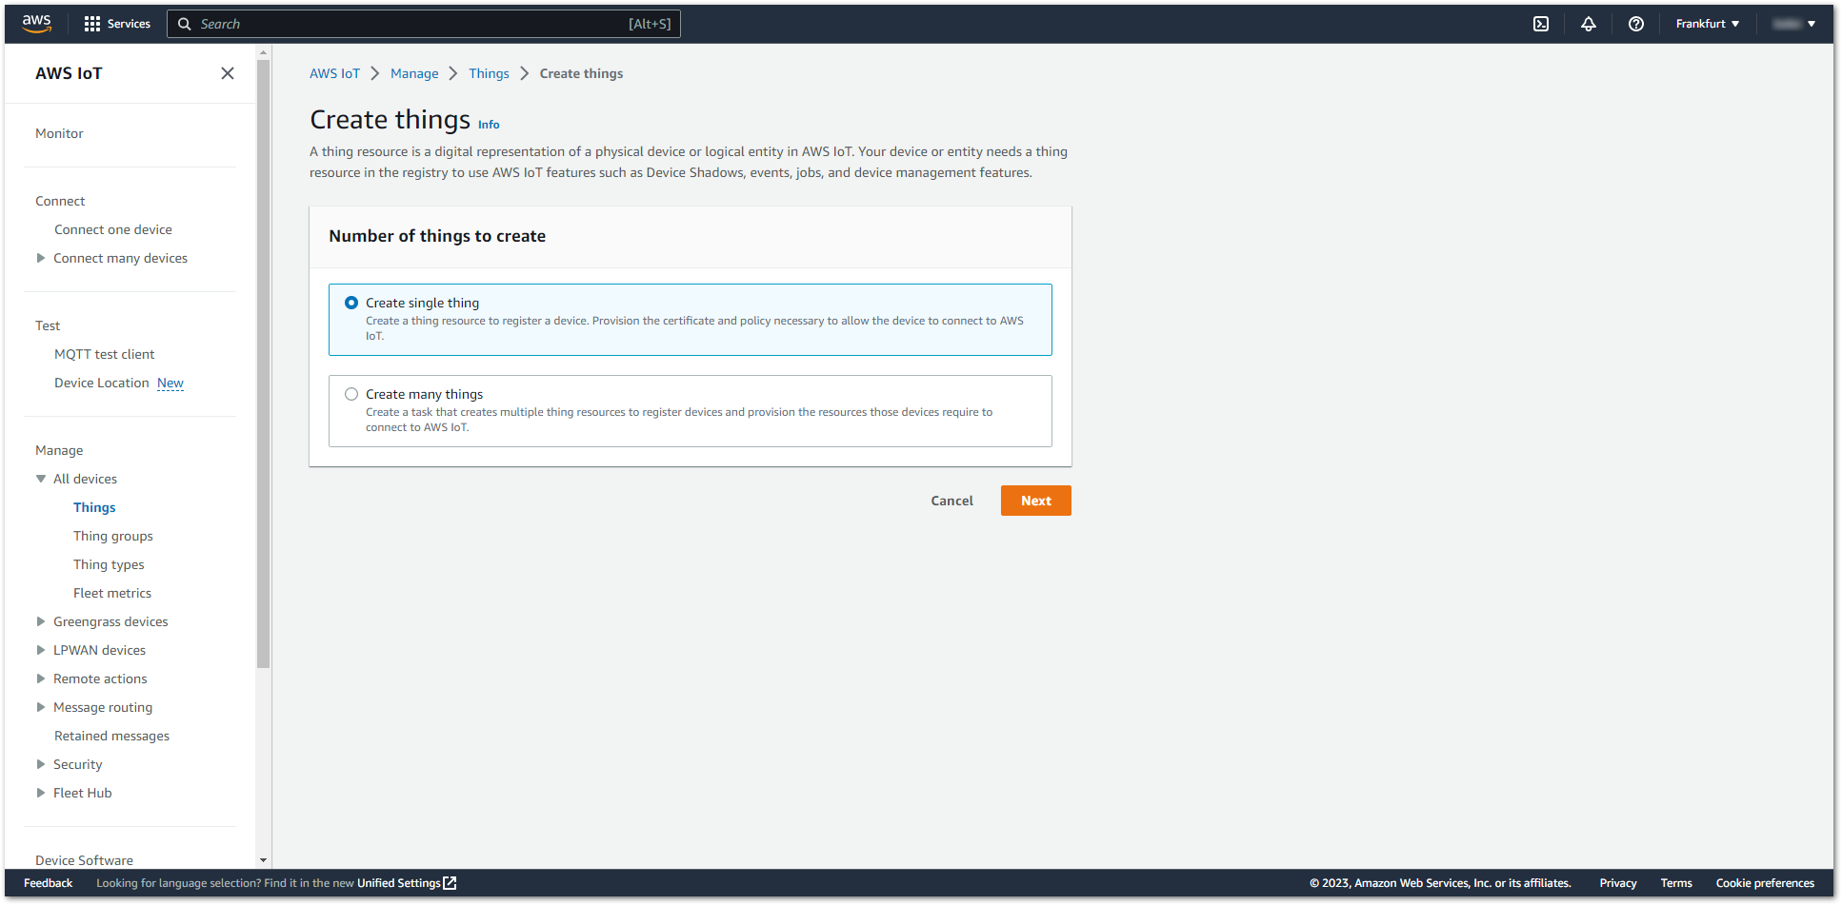The height and width of the screenshot is (905, 1842).
Task: Open the account menu dropdown
Action: click(1794, 24)
